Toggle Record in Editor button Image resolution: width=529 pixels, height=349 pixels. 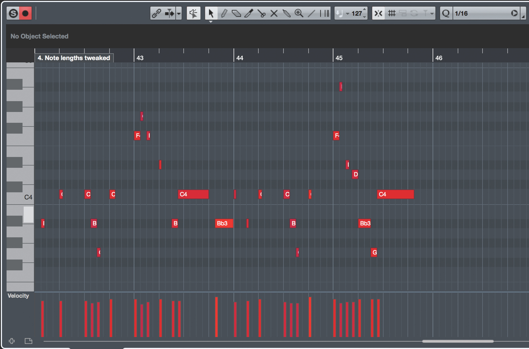point(25,13)
